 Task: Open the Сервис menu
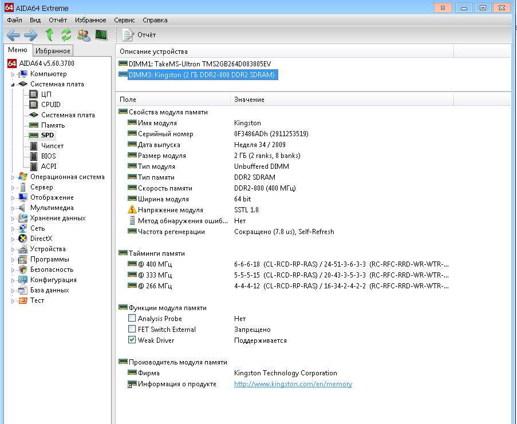click(x=124, y=20)
